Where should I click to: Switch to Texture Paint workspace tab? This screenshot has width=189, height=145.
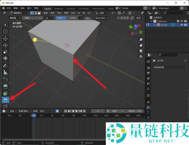(98, 9)
